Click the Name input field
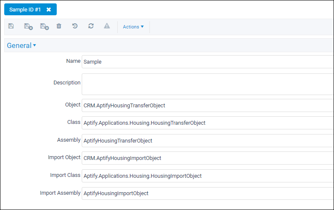Screen dimensions: 334x210 click(208, 62)
